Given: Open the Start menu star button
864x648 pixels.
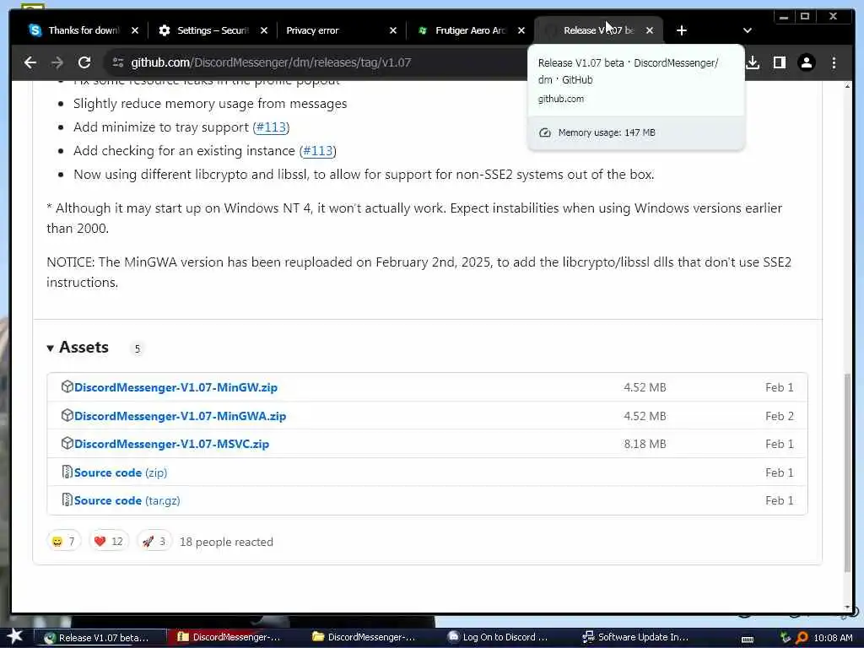Looking at the screenshot, I should tap(14, 636).
